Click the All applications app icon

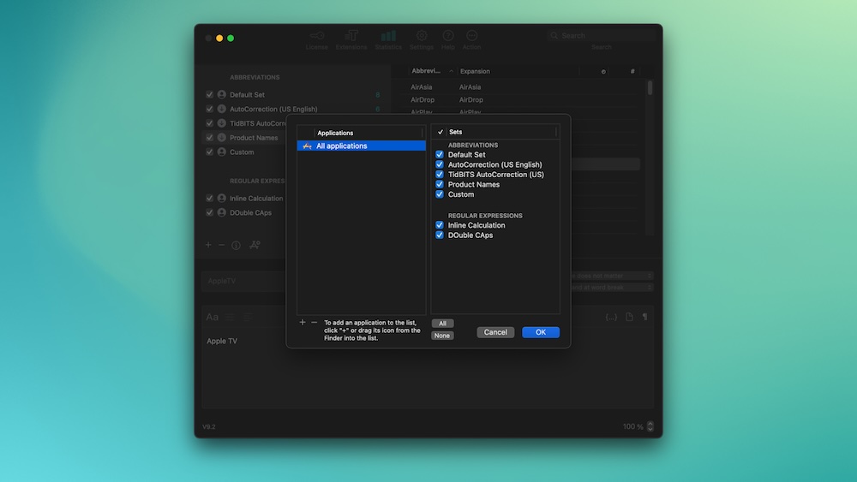pyautogui.click(x=307, y=146)
